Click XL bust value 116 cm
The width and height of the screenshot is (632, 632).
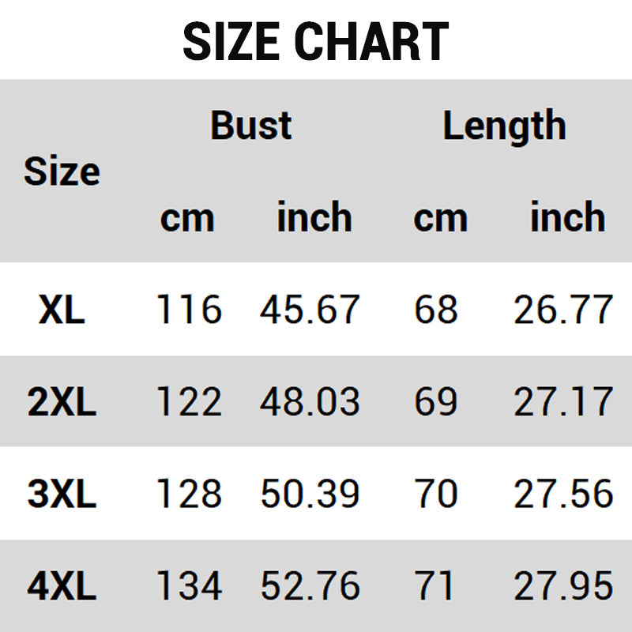click(x=189, y=310)
